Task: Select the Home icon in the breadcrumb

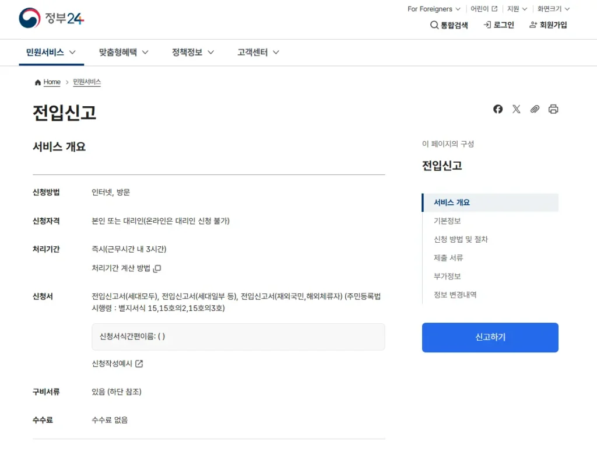Action: 37,82
